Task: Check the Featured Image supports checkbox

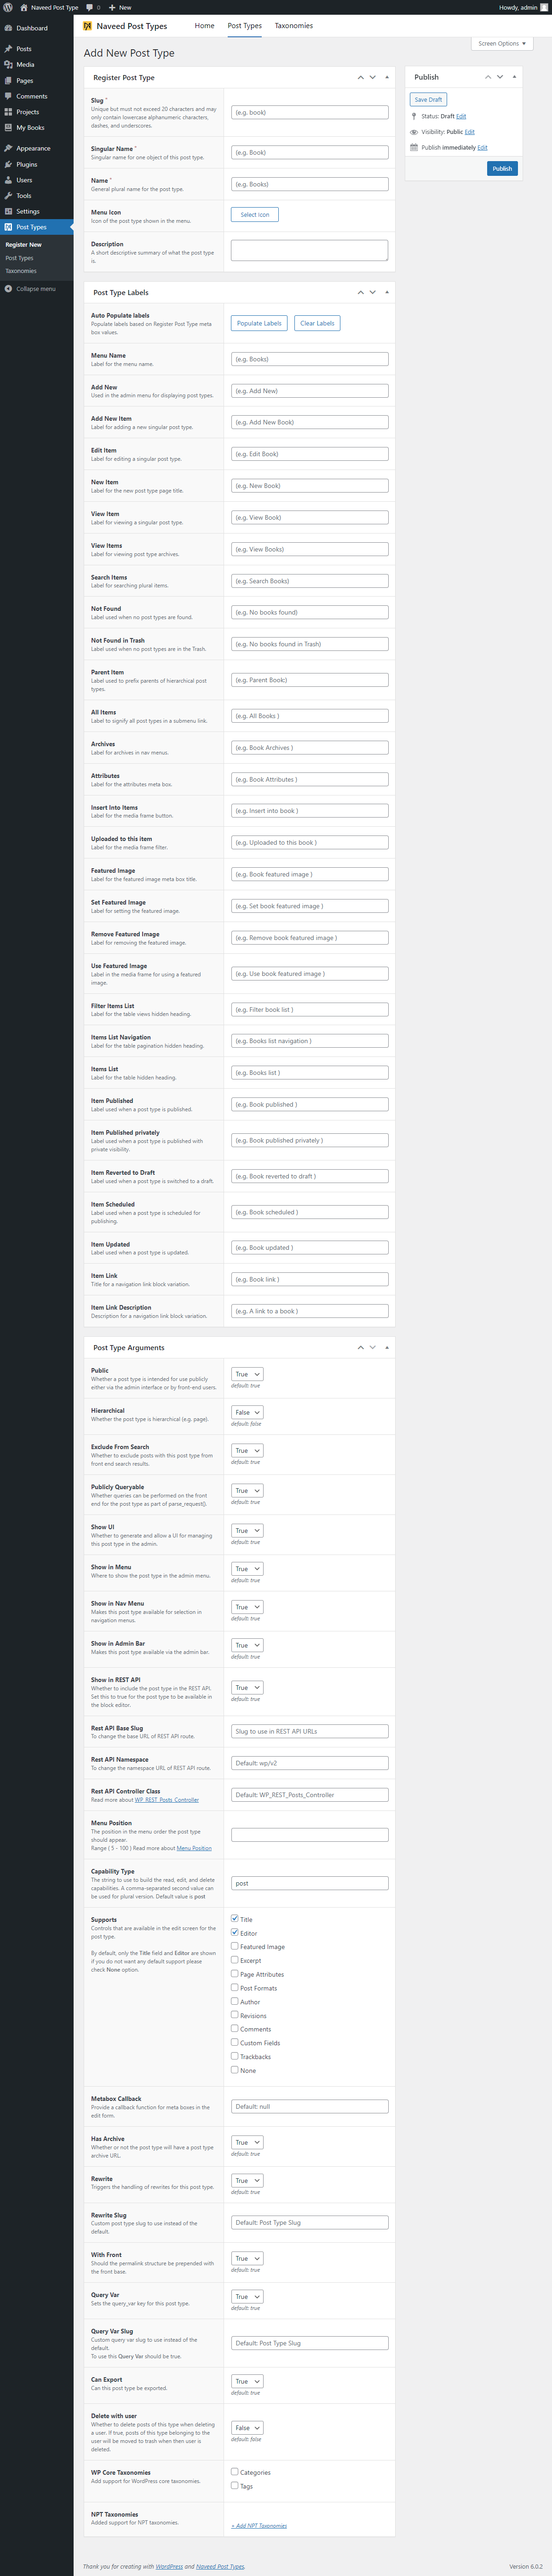Action: (x=235, y=1946)
